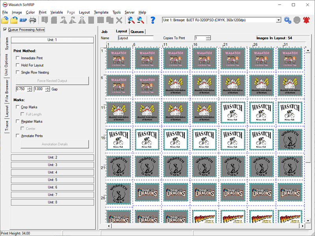Expand the Unit: 4 panel

pos(52,172)
